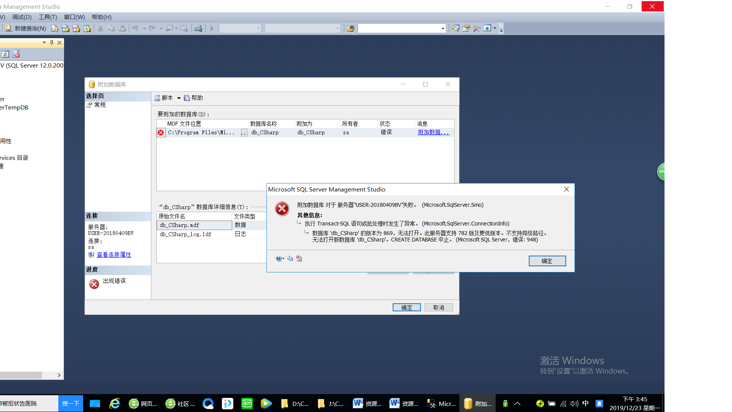Click OK (确定) in the error message dialog
This screenshot has width=732, height=412.
(547, 261)
